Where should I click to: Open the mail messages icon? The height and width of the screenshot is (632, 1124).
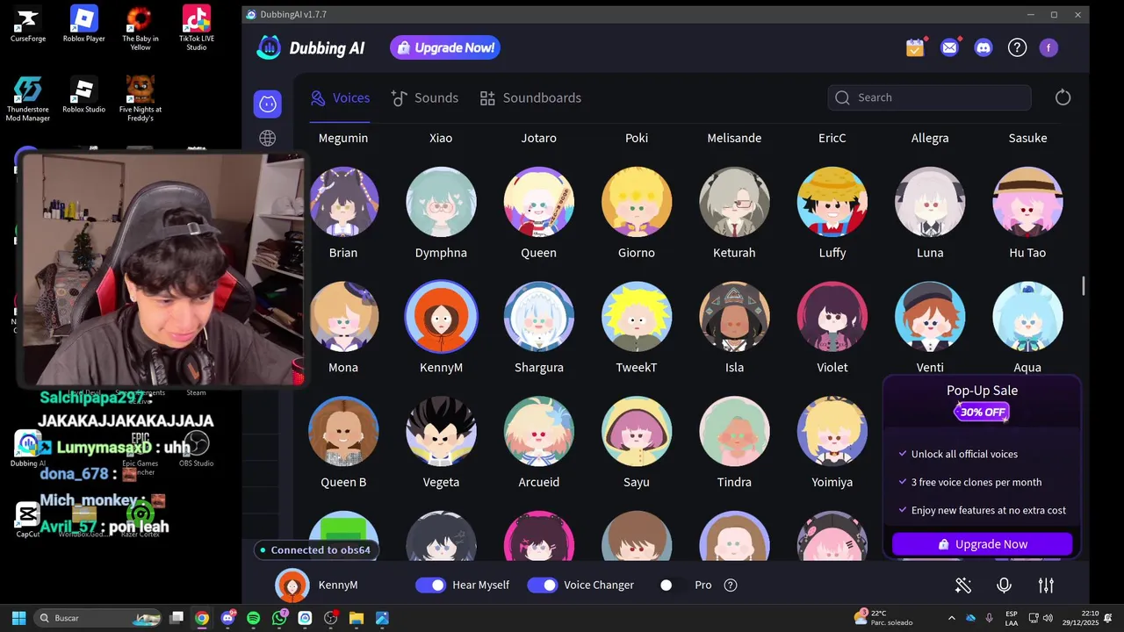click(x=949, y=47)
